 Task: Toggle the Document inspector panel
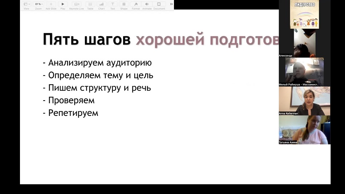click(159, 4)
